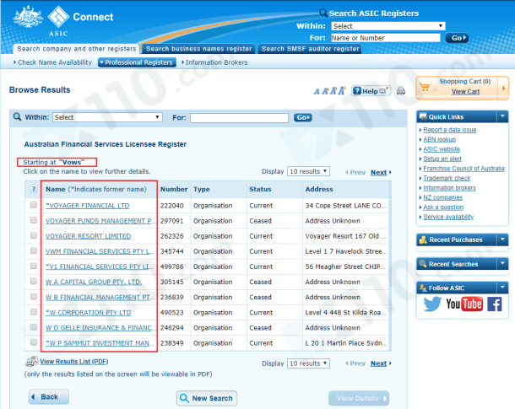Open Search SMSF auditor register tab
The width and height of the screenshot is (515, 409).
(x=310, y=49)
